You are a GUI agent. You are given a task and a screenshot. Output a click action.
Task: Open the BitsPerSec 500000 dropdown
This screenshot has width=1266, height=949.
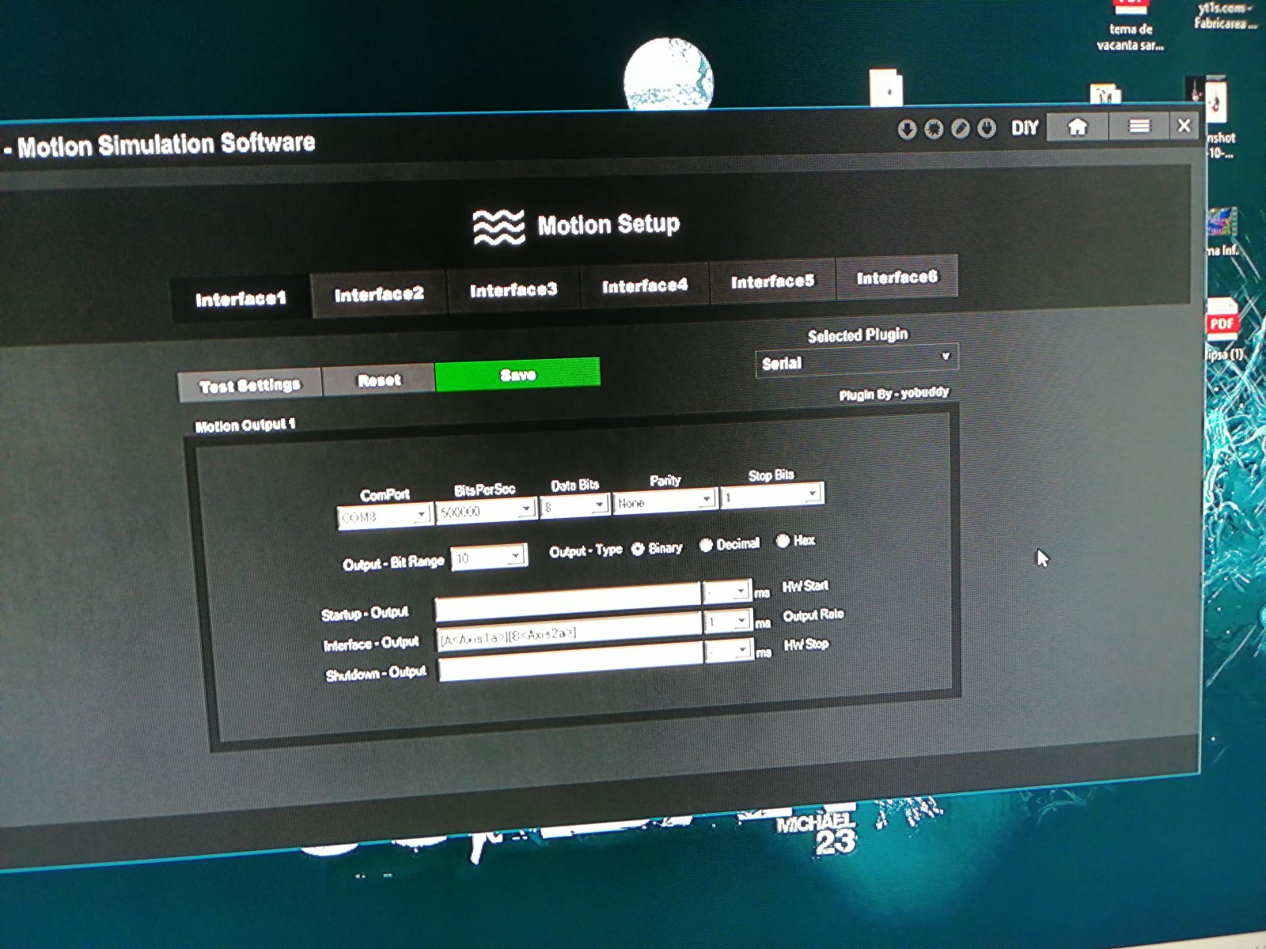(x=486, y=511)
